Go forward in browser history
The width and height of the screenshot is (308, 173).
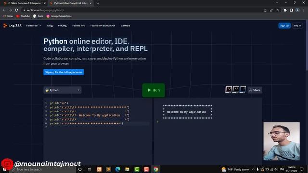pyautogui.click(x=10, y=10)
